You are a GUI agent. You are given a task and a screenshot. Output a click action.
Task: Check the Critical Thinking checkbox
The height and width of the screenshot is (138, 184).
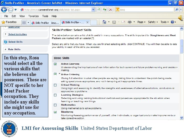(55, 85)
